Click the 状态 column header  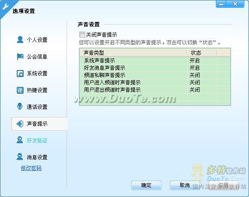(x=202, y=52)
